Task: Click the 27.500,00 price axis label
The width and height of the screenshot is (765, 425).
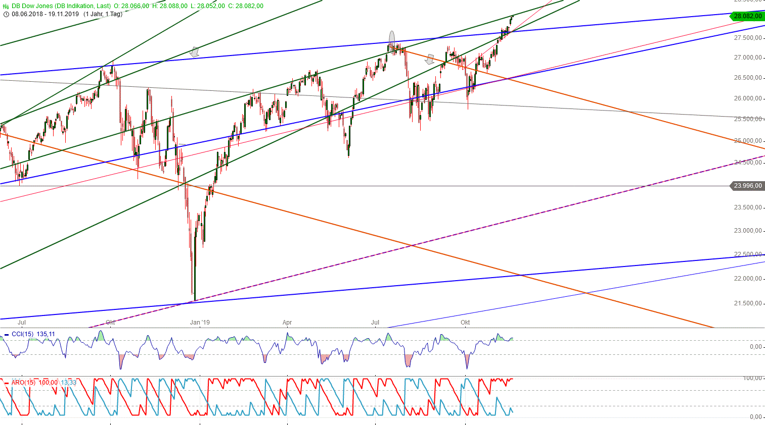Action: pyautogui.click(x=748, y=38)
